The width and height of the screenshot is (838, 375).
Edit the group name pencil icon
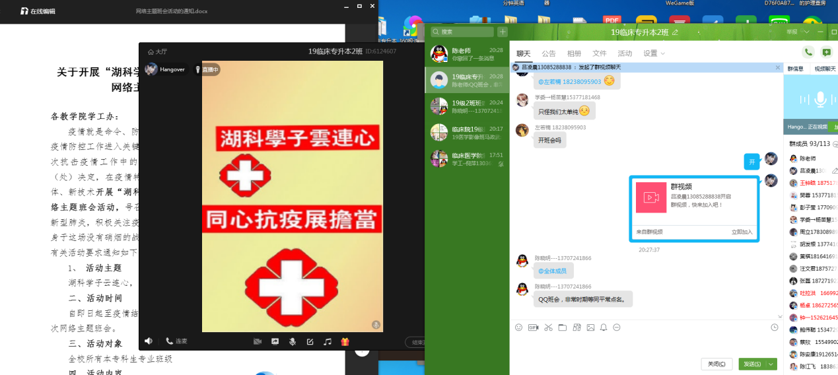675,32
